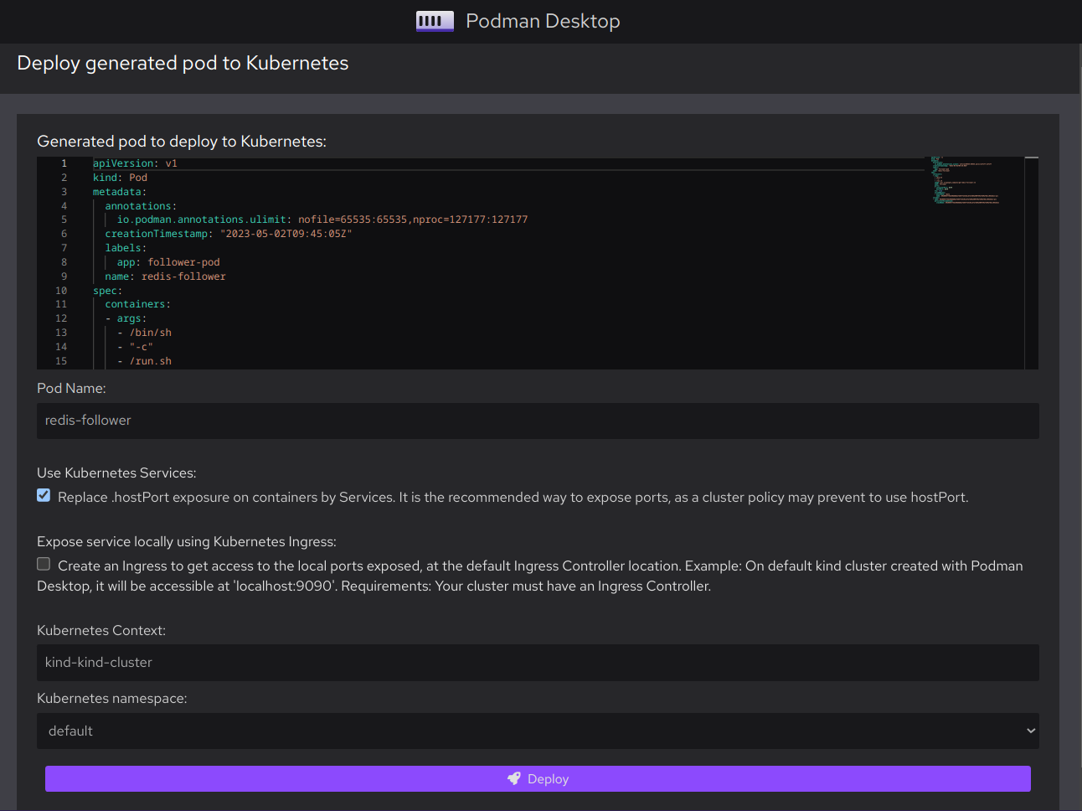Click the Deploy button

(538, 778)
